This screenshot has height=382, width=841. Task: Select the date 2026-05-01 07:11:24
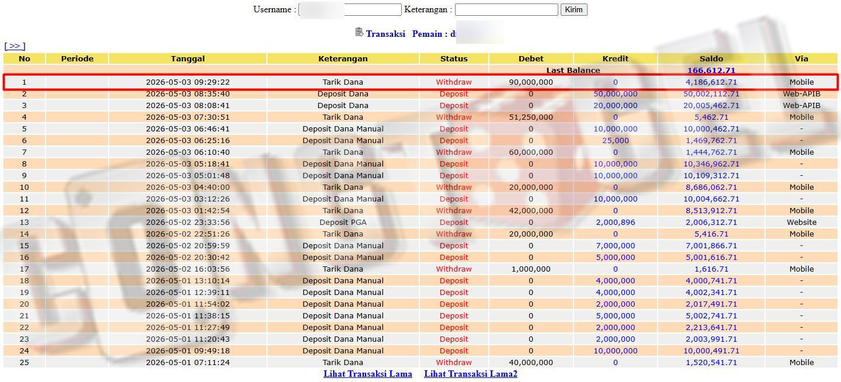pos(187,362)
